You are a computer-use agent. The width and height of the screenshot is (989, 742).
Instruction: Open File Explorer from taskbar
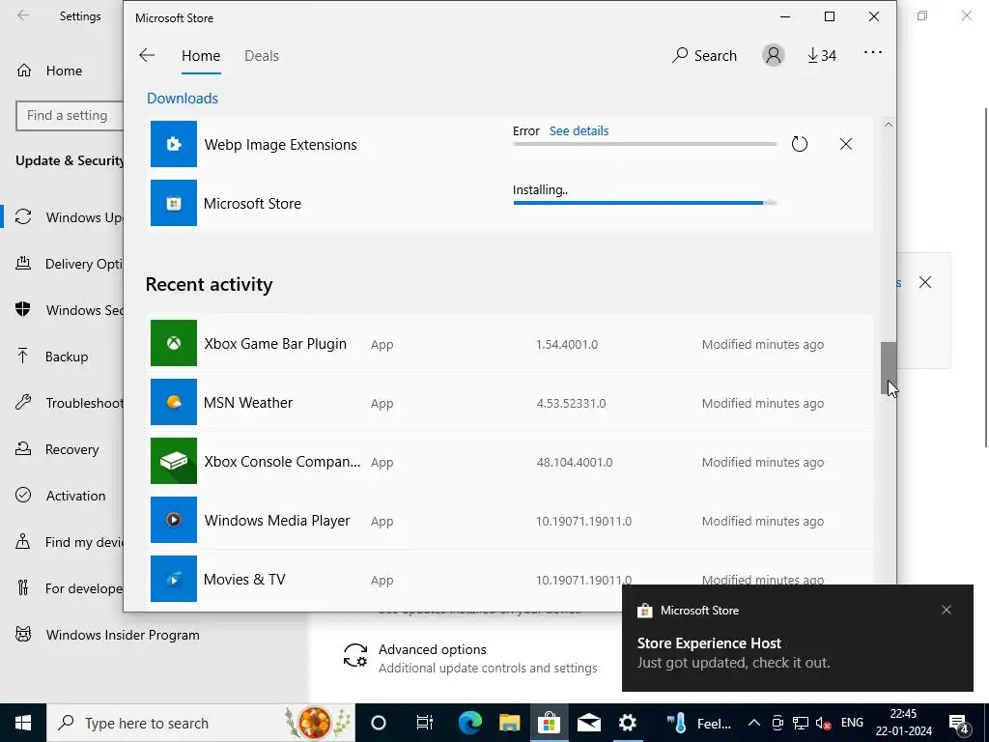click(x=510, y=723)
